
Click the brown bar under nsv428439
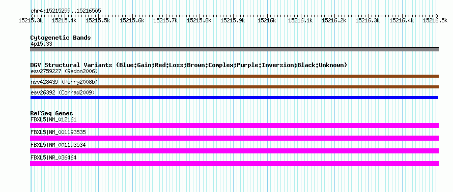(234, 87)
